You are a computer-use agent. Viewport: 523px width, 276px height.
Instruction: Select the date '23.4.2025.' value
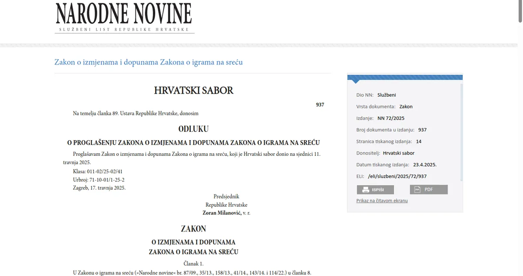coord(425,165)
